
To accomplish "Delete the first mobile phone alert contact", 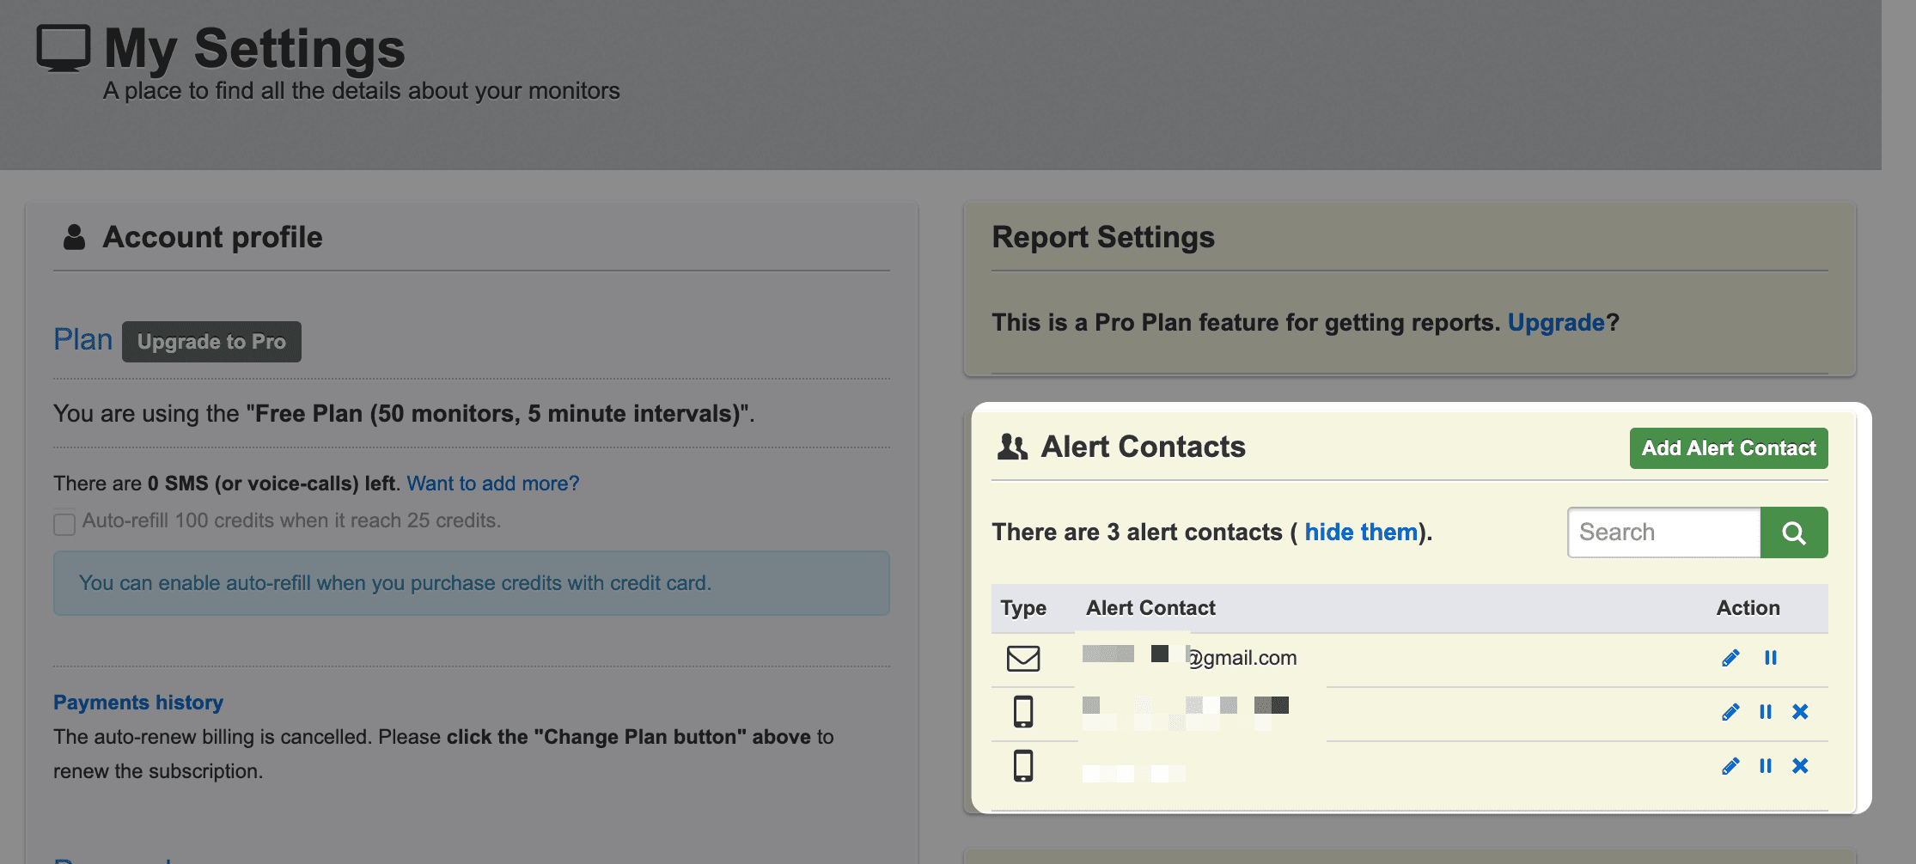I will coord(1800,712).
